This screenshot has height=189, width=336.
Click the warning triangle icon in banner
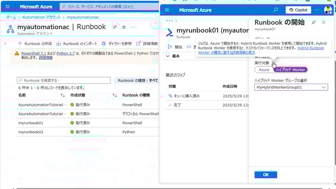click(17, 54)
